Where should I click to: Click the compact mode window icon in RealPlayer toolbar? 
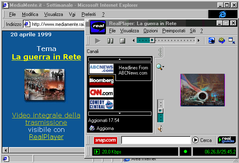pos(232,41)
